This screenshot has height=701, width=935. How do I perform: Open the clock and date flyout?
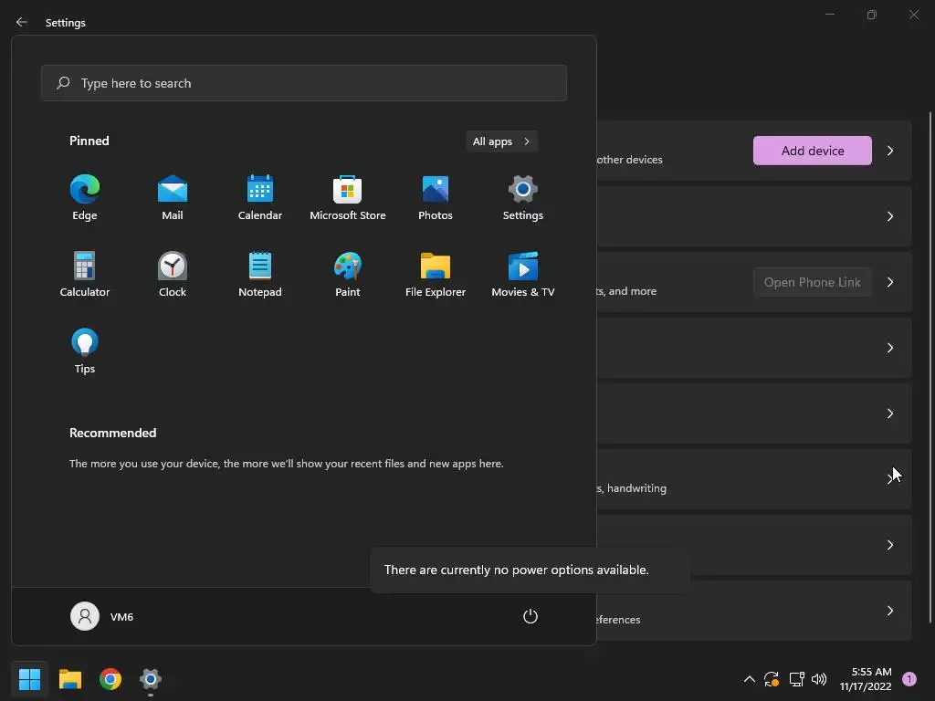click(866, 679)
